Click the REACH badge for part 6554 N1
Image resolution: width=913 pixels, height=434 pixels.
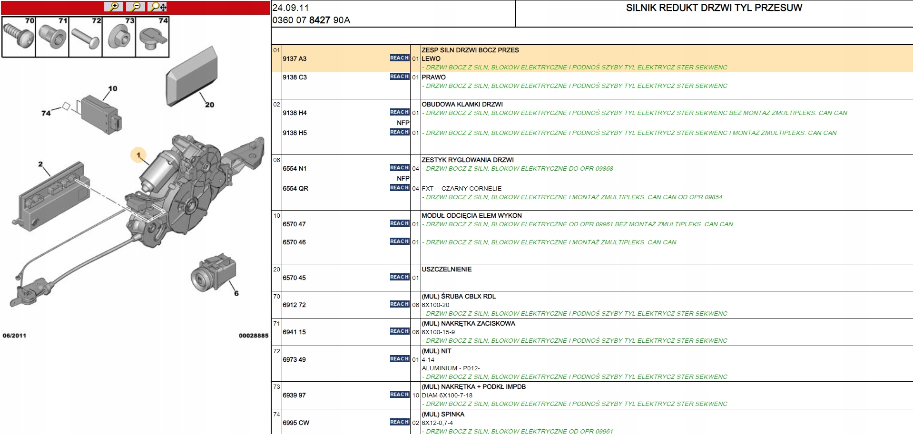point(400,168)
